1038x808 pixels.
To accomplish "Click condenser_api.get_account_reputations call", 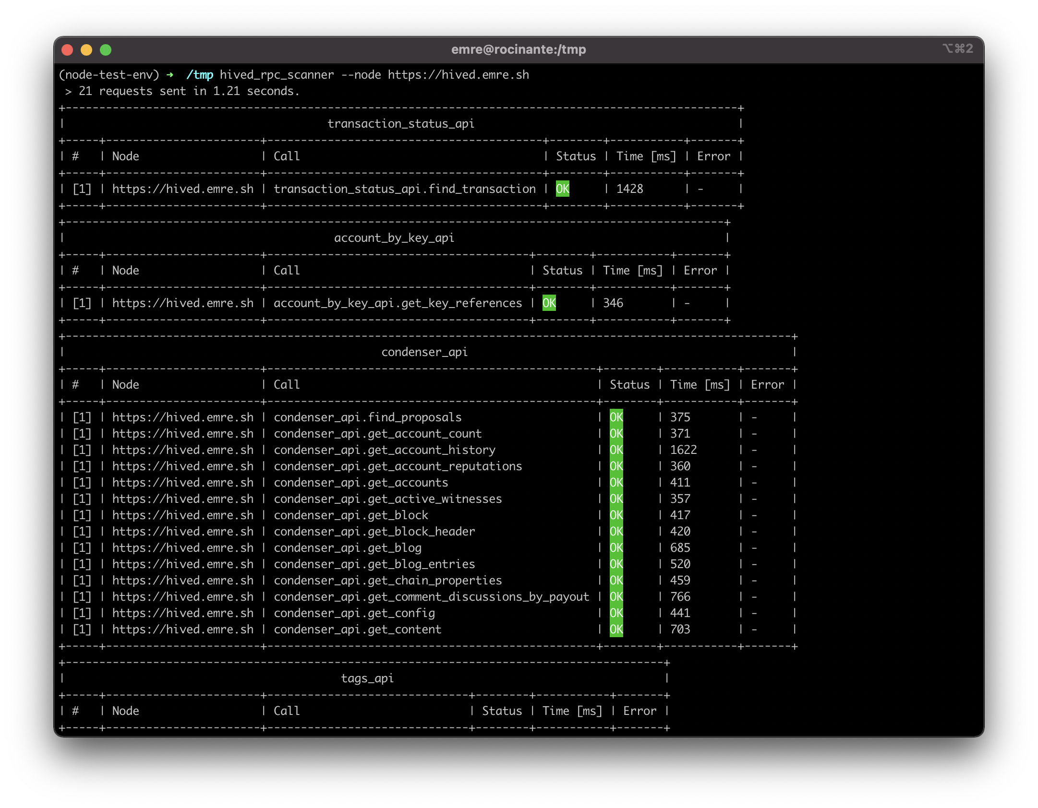I will click(x=398, y=466).
